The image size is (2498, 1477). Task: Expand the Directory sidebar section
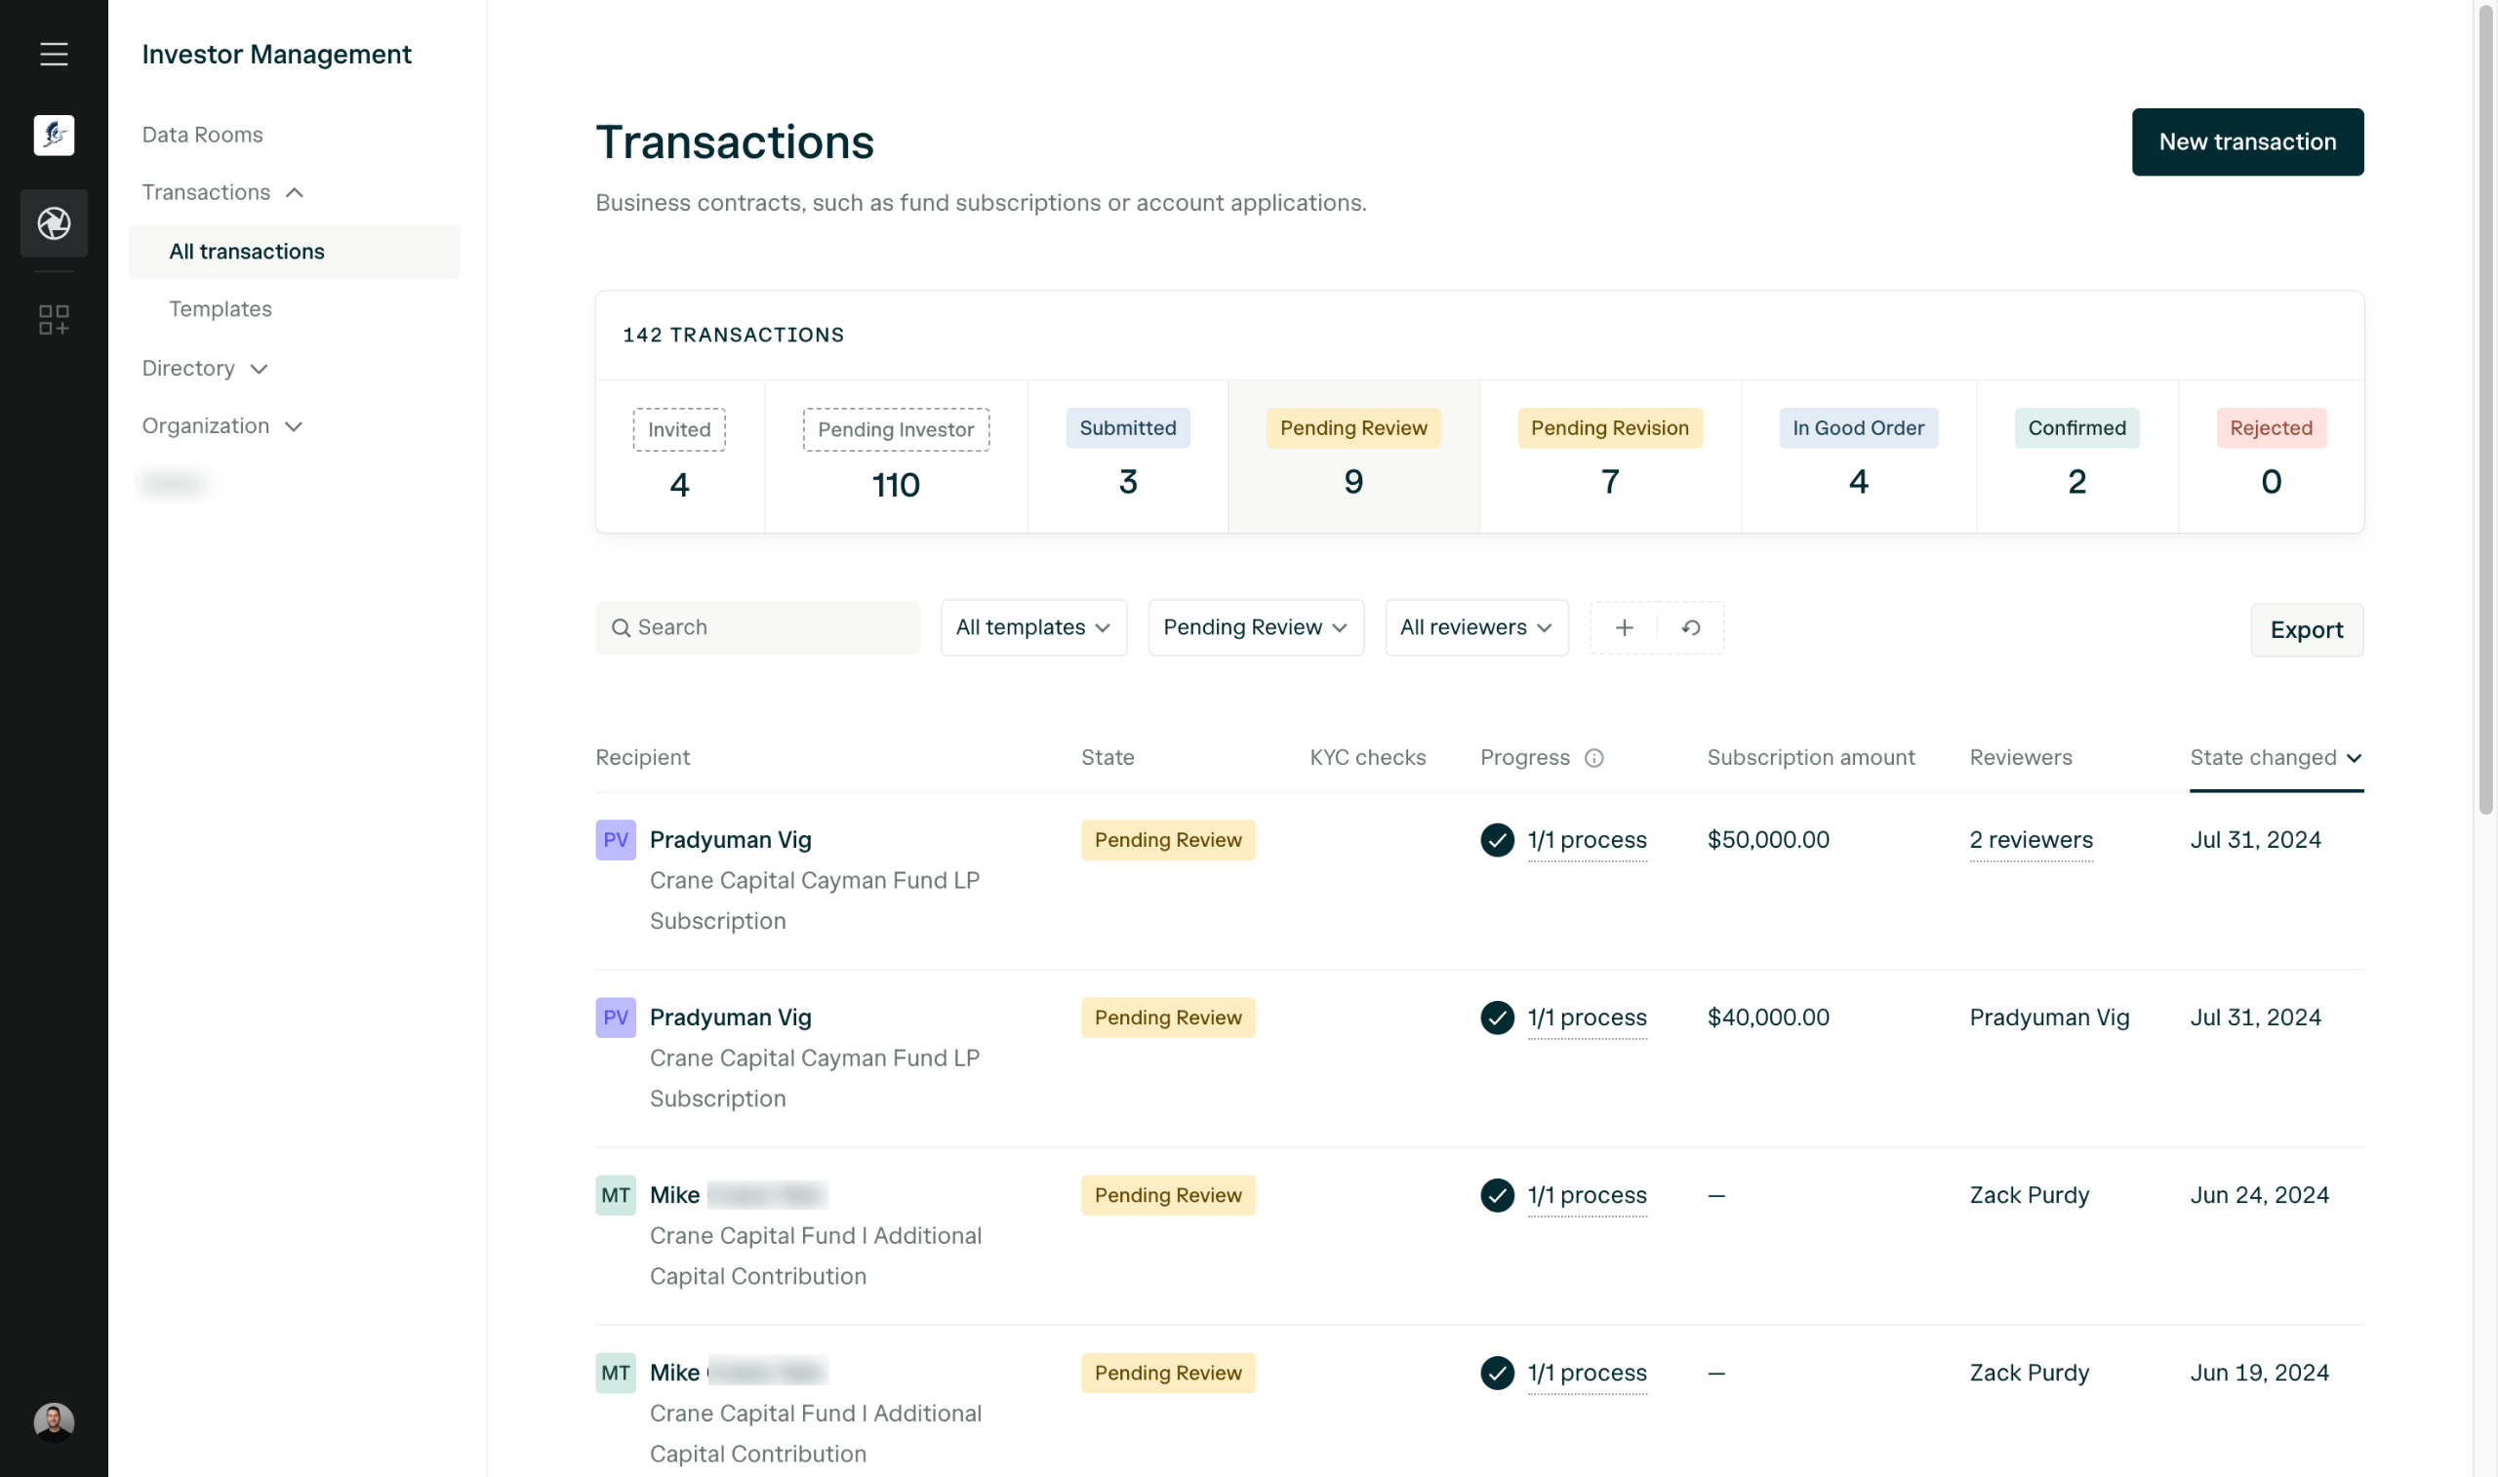pyautogui.click(x=205, y=368)
